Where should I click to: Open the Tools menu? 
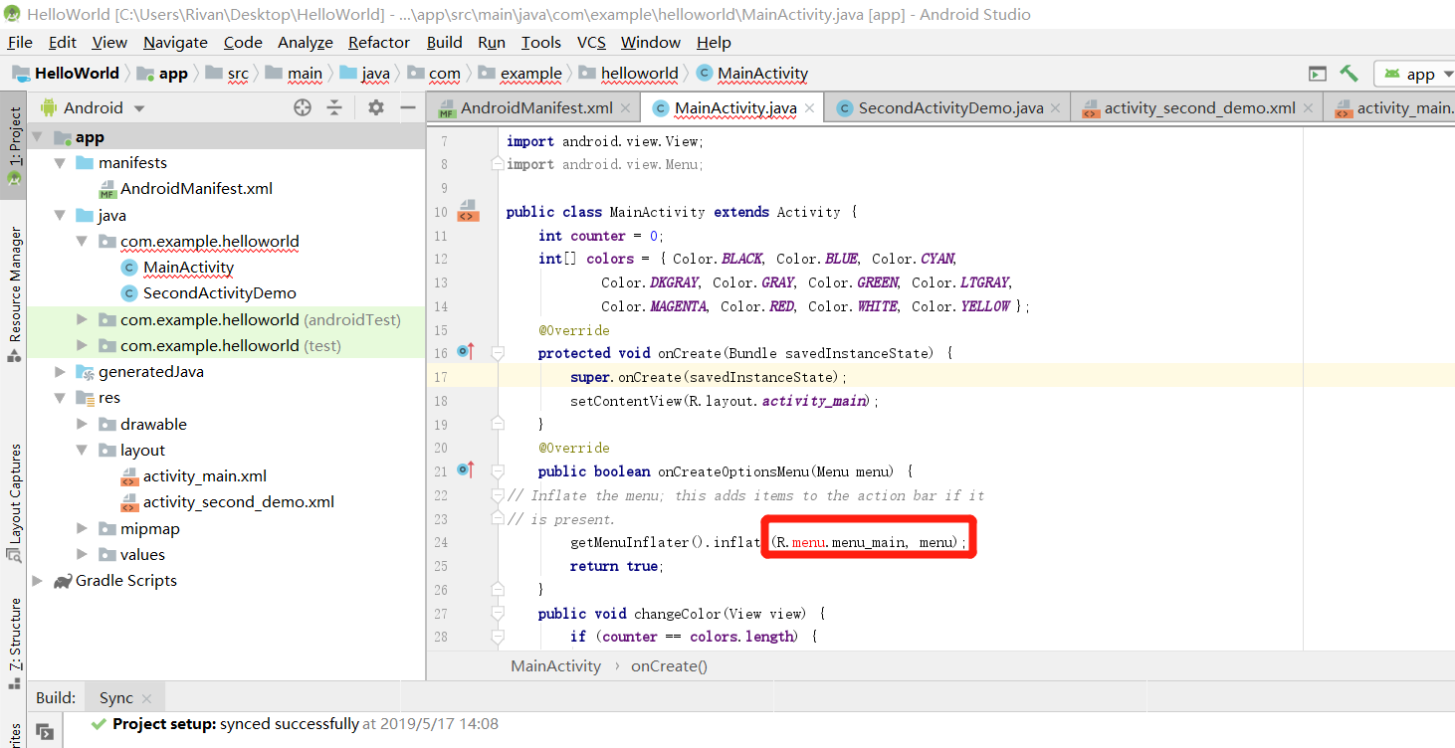pos(541,42)
